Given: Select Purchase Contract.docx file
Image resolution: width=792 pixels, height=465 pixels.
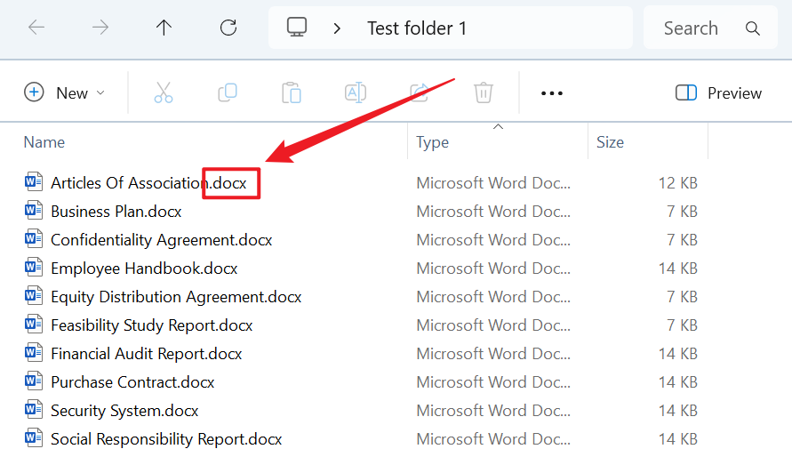Looking at the screenshot, I should click(x=132, y=382).
